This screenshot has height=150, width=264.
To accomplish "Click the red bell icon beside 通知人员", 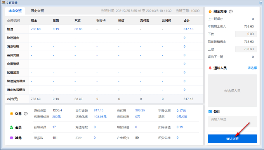I will tap(210, 68).
